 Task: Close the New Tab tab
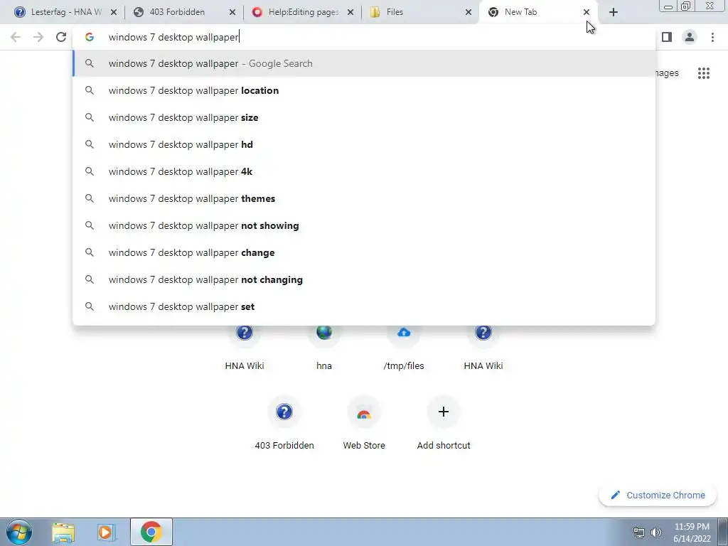[587, 13]
